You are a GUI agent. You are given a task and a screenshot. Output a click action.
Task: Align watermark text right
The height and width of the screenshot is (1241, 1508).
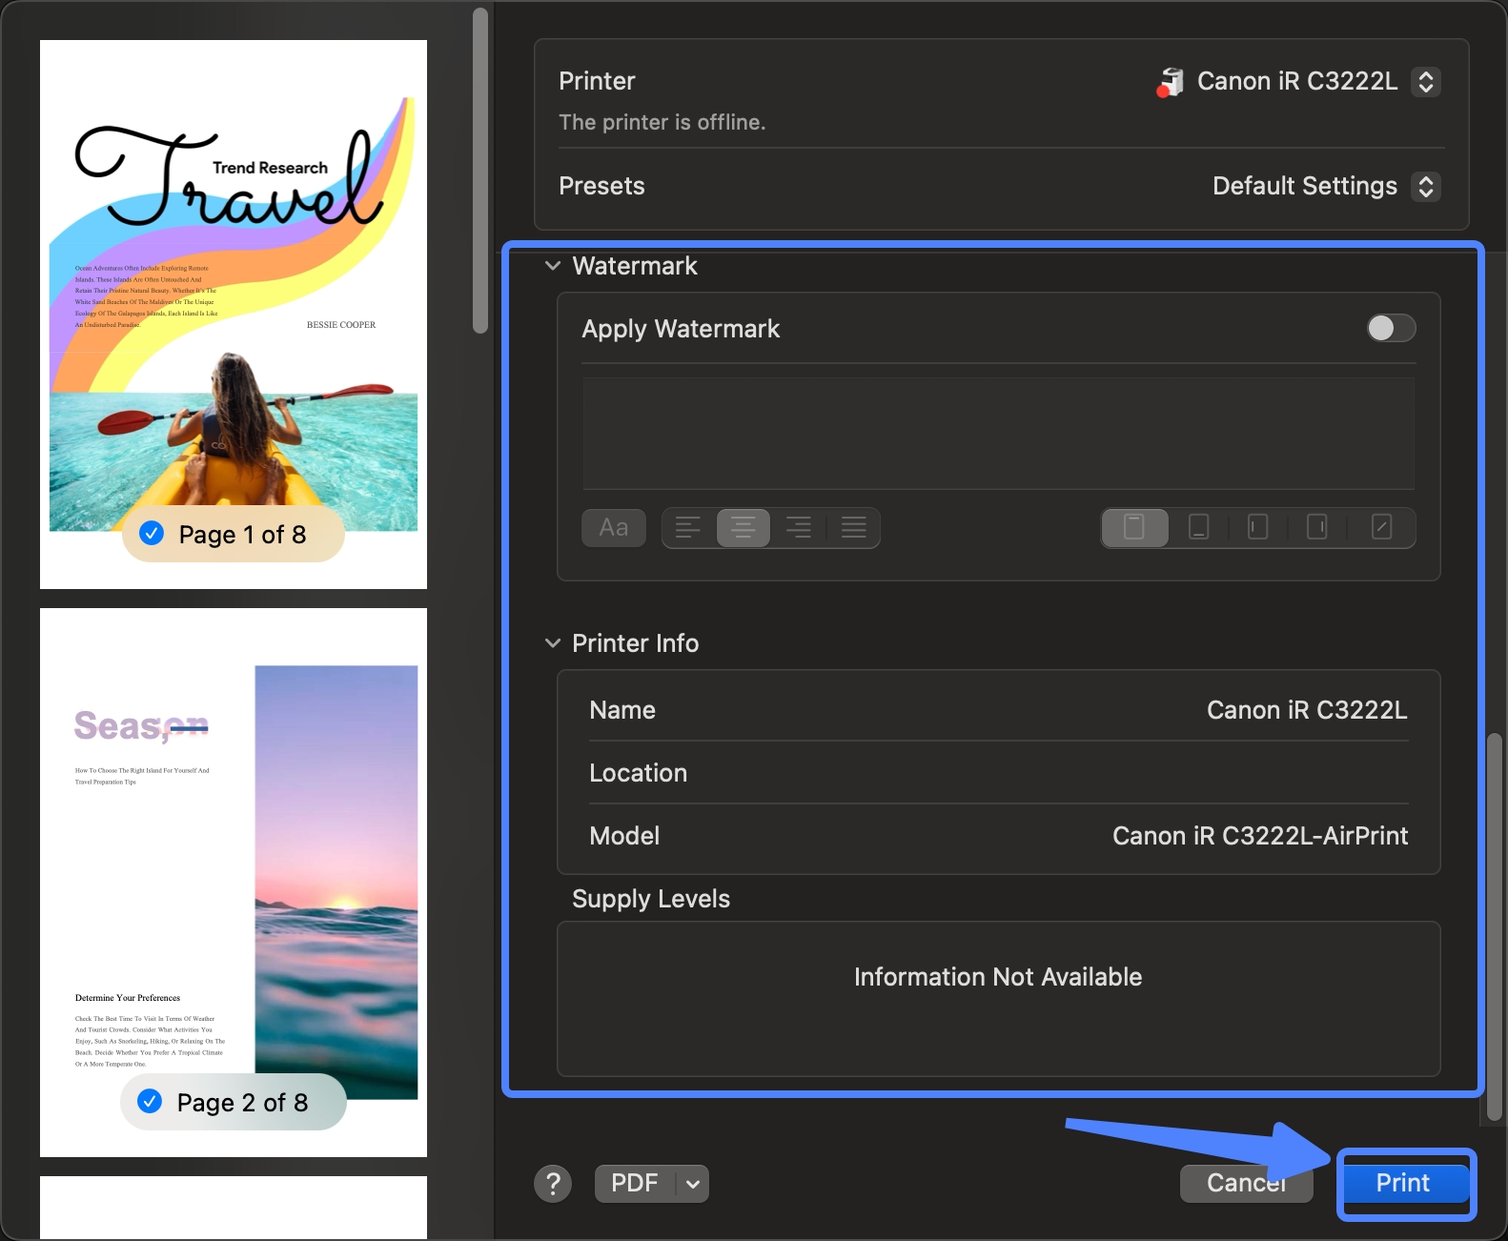point(799,528)
